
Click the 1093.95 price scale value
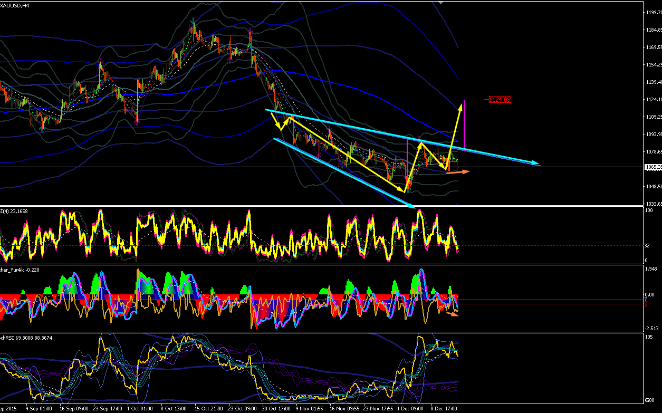tap(653, 135)
